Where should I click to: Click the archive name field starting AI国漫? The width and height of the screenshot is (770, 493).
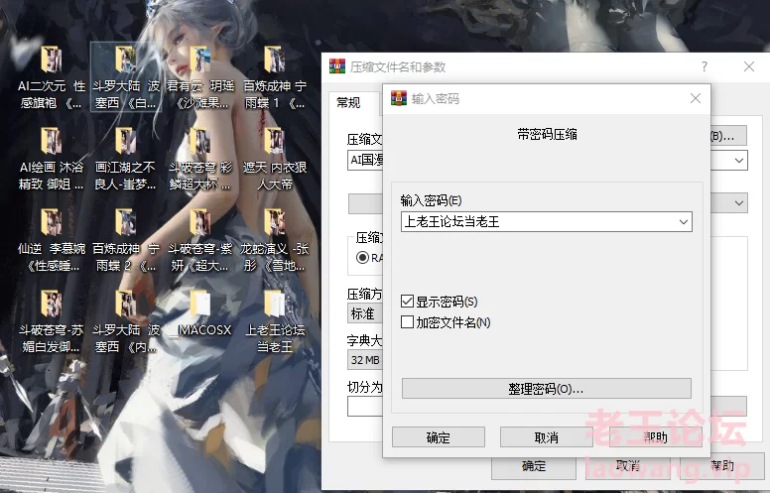[365, 161]
